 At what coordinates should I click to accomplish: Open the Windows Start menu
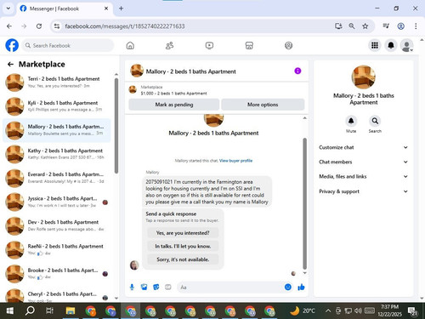point(10,310)
